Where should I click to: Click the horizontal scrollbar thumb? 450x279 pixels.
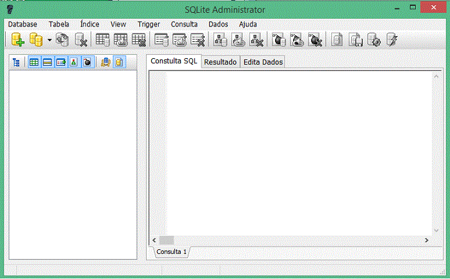tap(167, 240)
